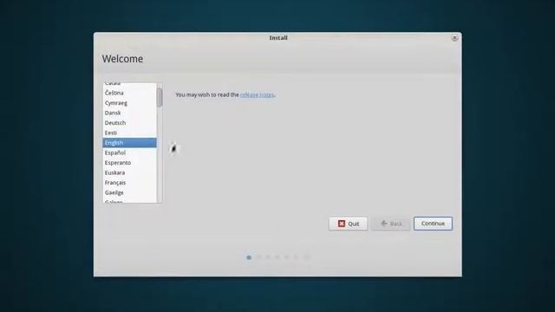Click the disabled Back button
This screenshot has width=555, height=312.
click(391, 224)
